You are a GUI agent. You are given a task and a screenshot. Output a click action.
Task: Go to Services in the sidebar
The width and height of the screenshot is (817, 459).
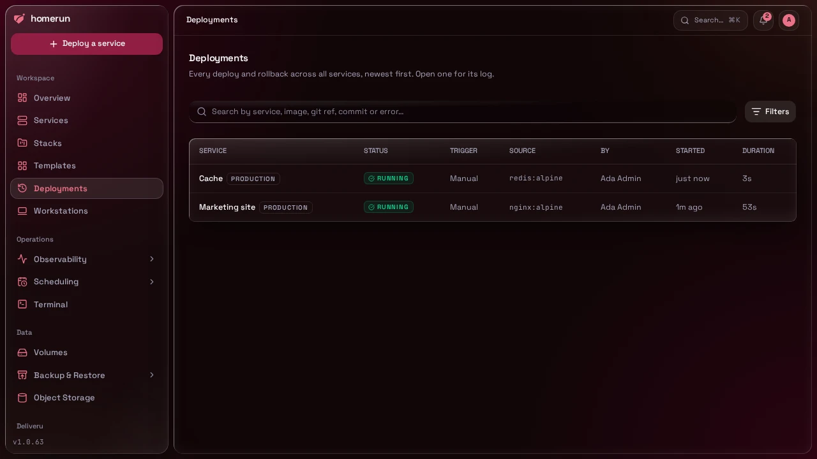(87, 120)
